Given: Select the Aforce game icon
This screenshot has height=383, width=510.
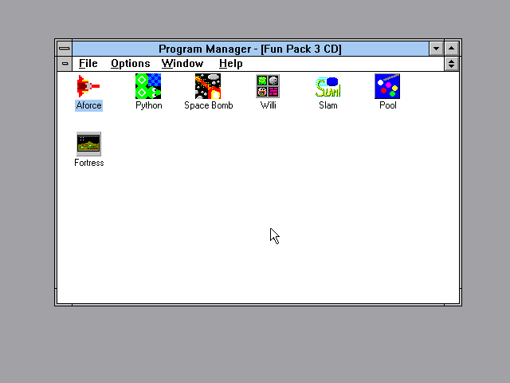Looking at the screenshot, I should (x=88, y=86).
